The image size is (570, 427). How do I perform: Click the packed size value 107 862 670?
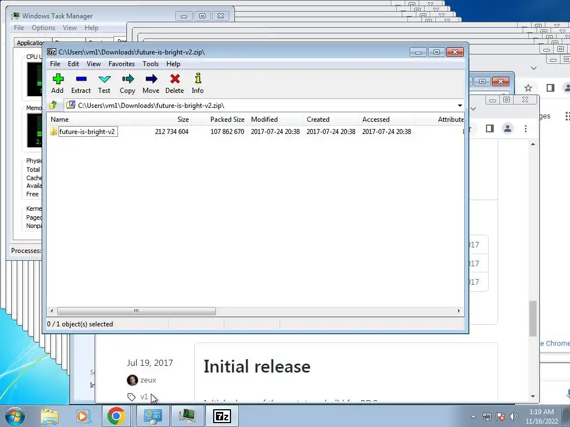227,131
